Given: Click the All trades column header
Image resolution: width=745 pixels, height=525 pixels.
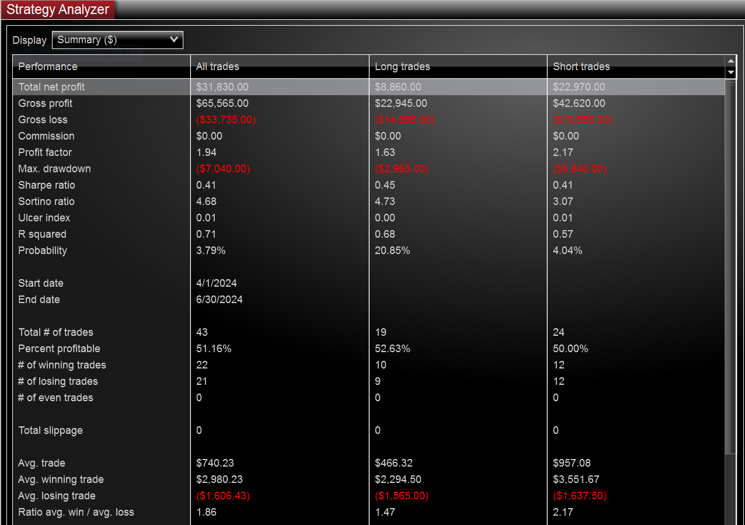Looking at the screenshot, I should pos(218,67).
